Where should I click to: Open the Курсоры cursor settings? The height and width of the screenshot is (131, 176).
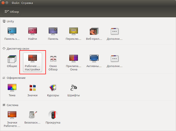pos(53,90)
